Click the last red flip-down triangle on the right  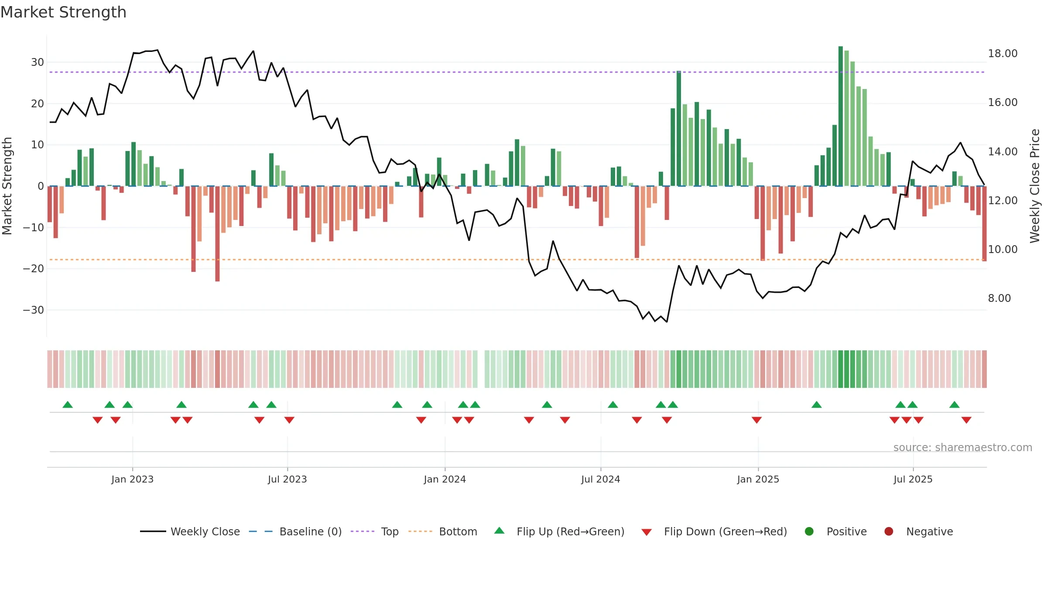tap(966, 420)
